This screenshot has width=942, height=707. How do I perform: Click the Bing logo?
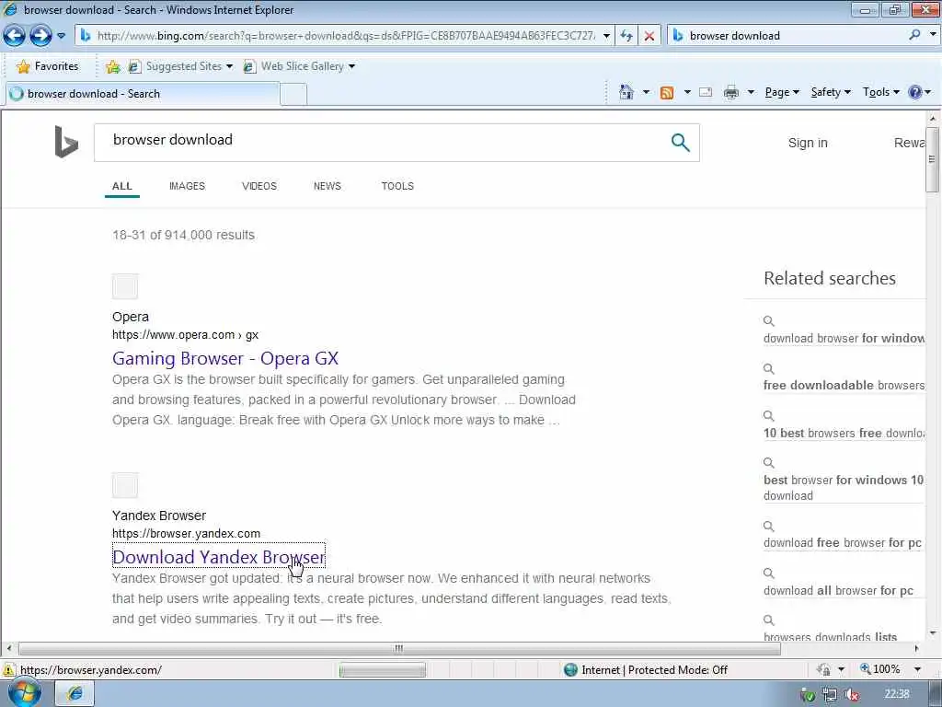coord(66,142)
